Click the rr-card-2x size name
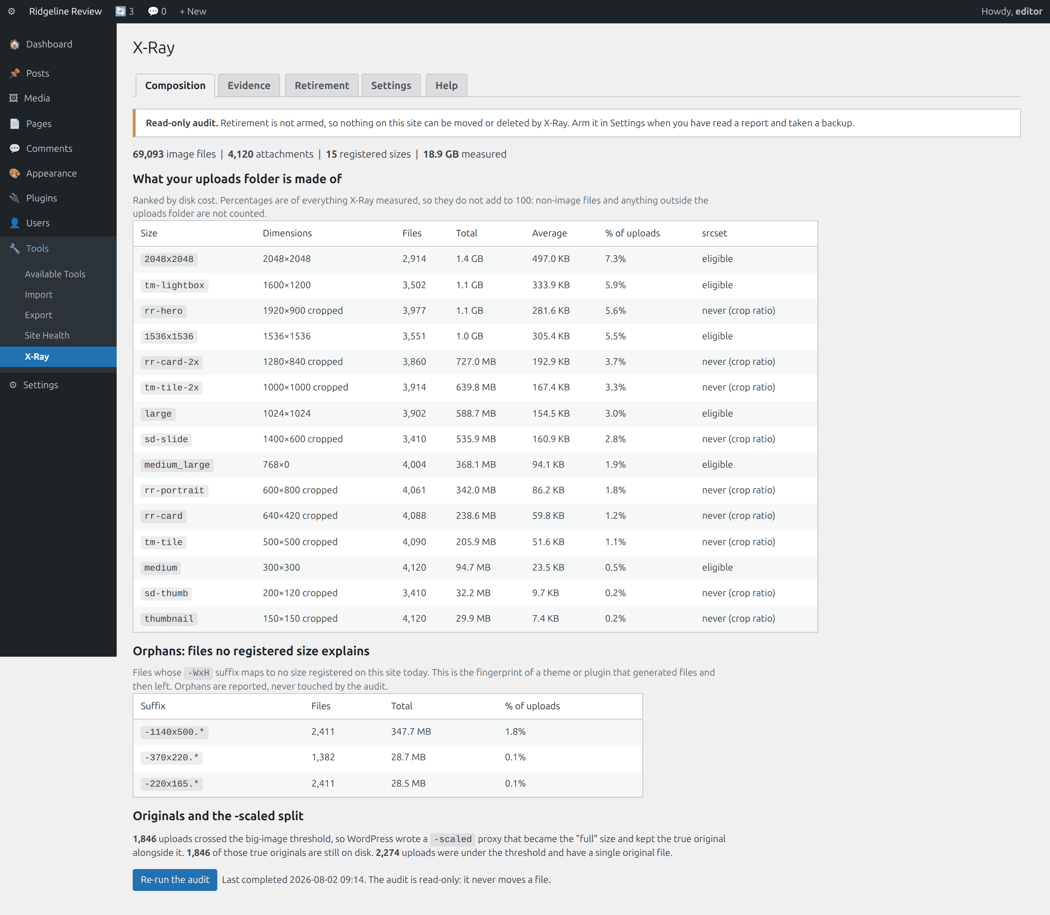Image resolution: width=1050 pixels, height=915 pixels. pos(171,362)
